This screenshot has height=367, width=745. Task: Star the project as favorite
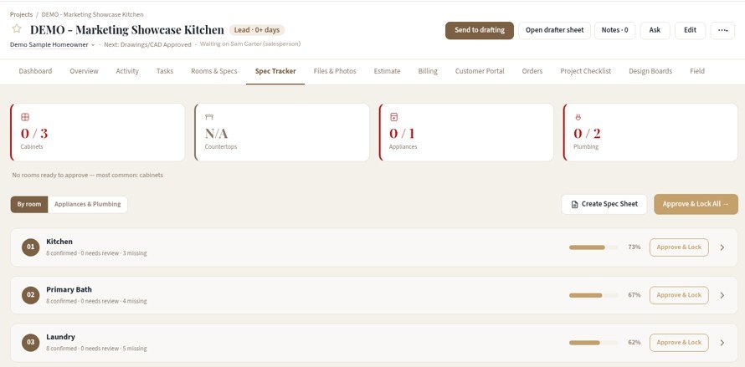coord(17,29)
